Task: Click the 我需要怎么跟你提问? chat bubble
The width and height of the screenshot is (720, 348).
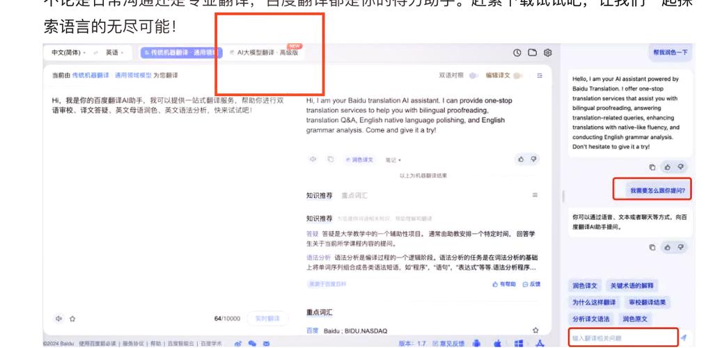Action: 657,190
